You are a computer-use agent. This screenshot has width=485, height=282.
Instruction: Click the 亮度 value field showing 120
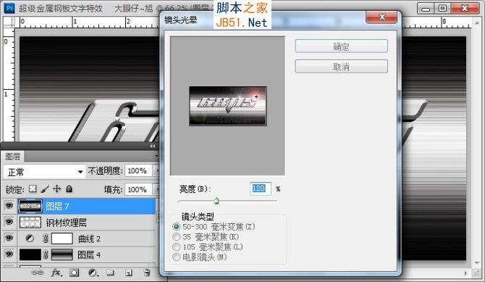tap(260, 188)
